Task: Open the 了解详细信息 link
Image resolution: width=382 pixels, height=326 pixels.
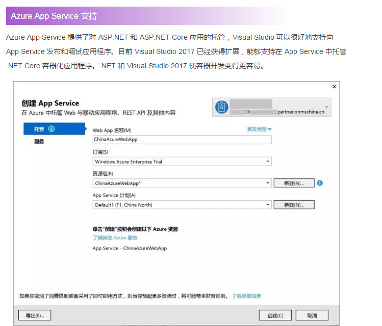Action: (x=246, y=296)
